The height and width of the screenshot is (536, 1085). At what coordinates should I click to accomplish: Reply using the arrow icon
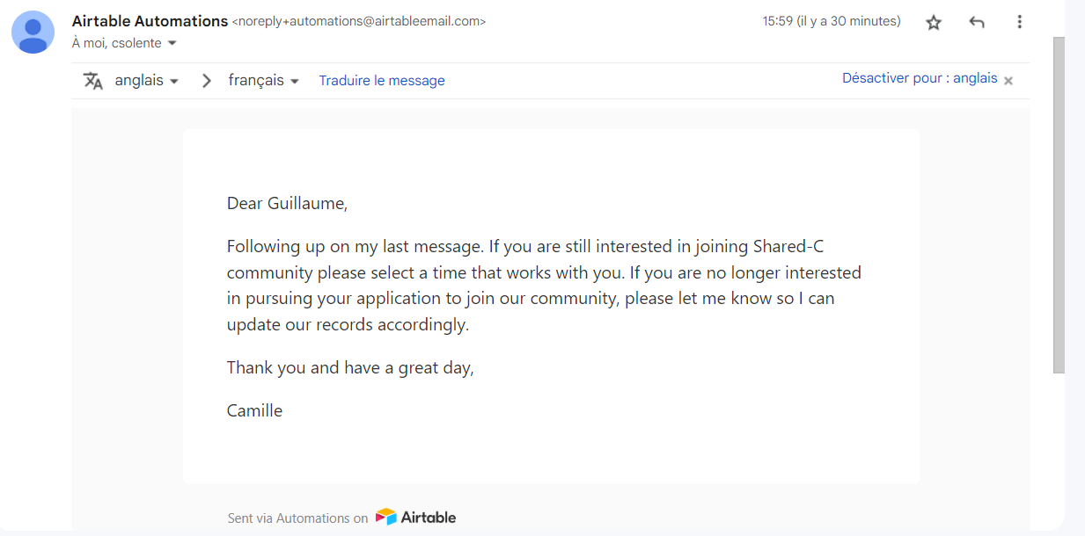click(x=977, y=23)
